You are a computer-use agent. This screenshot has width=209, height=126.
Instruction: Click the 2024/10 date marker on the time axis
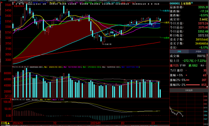tap(18, 123)
